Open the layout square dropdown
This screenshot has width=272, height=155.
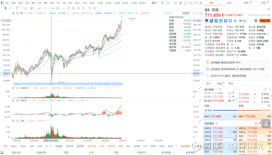(168, 3)
